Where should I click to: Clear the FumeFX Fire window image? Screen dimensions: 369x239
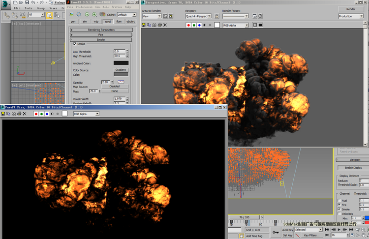25,114
